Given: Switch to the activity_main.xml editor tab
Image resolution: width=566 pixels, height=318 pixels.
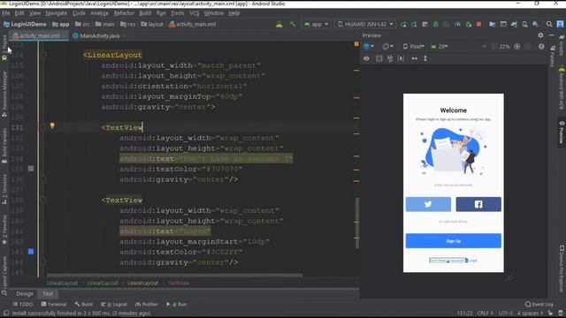Looking at the screenshot, I should [39, 35].
